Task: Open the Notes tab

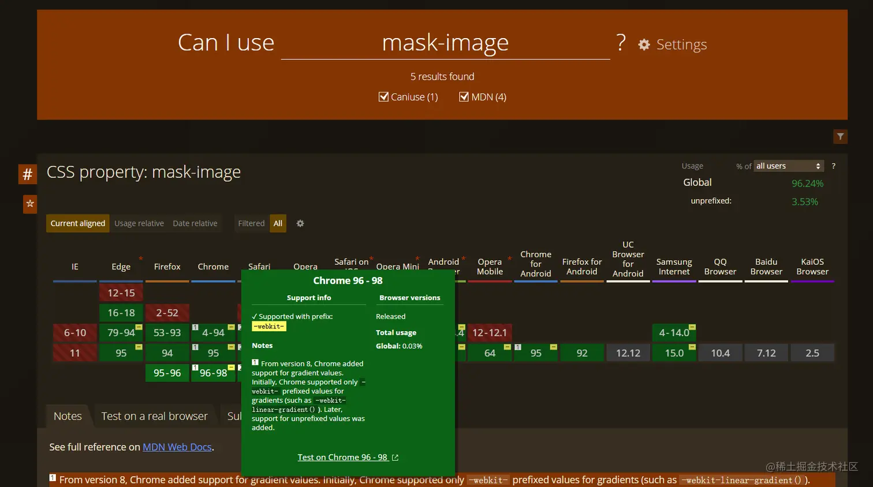Action: click(68, 416)
